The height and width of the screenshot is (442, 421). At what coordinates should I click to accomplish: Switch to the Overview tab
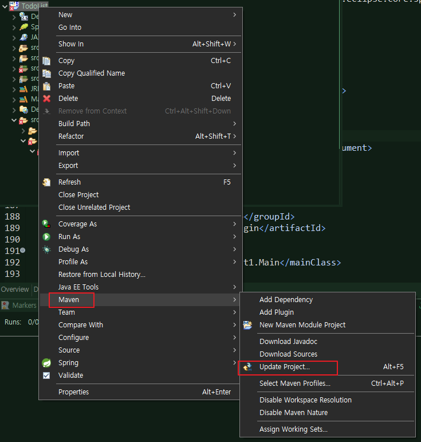click(15, 290)
